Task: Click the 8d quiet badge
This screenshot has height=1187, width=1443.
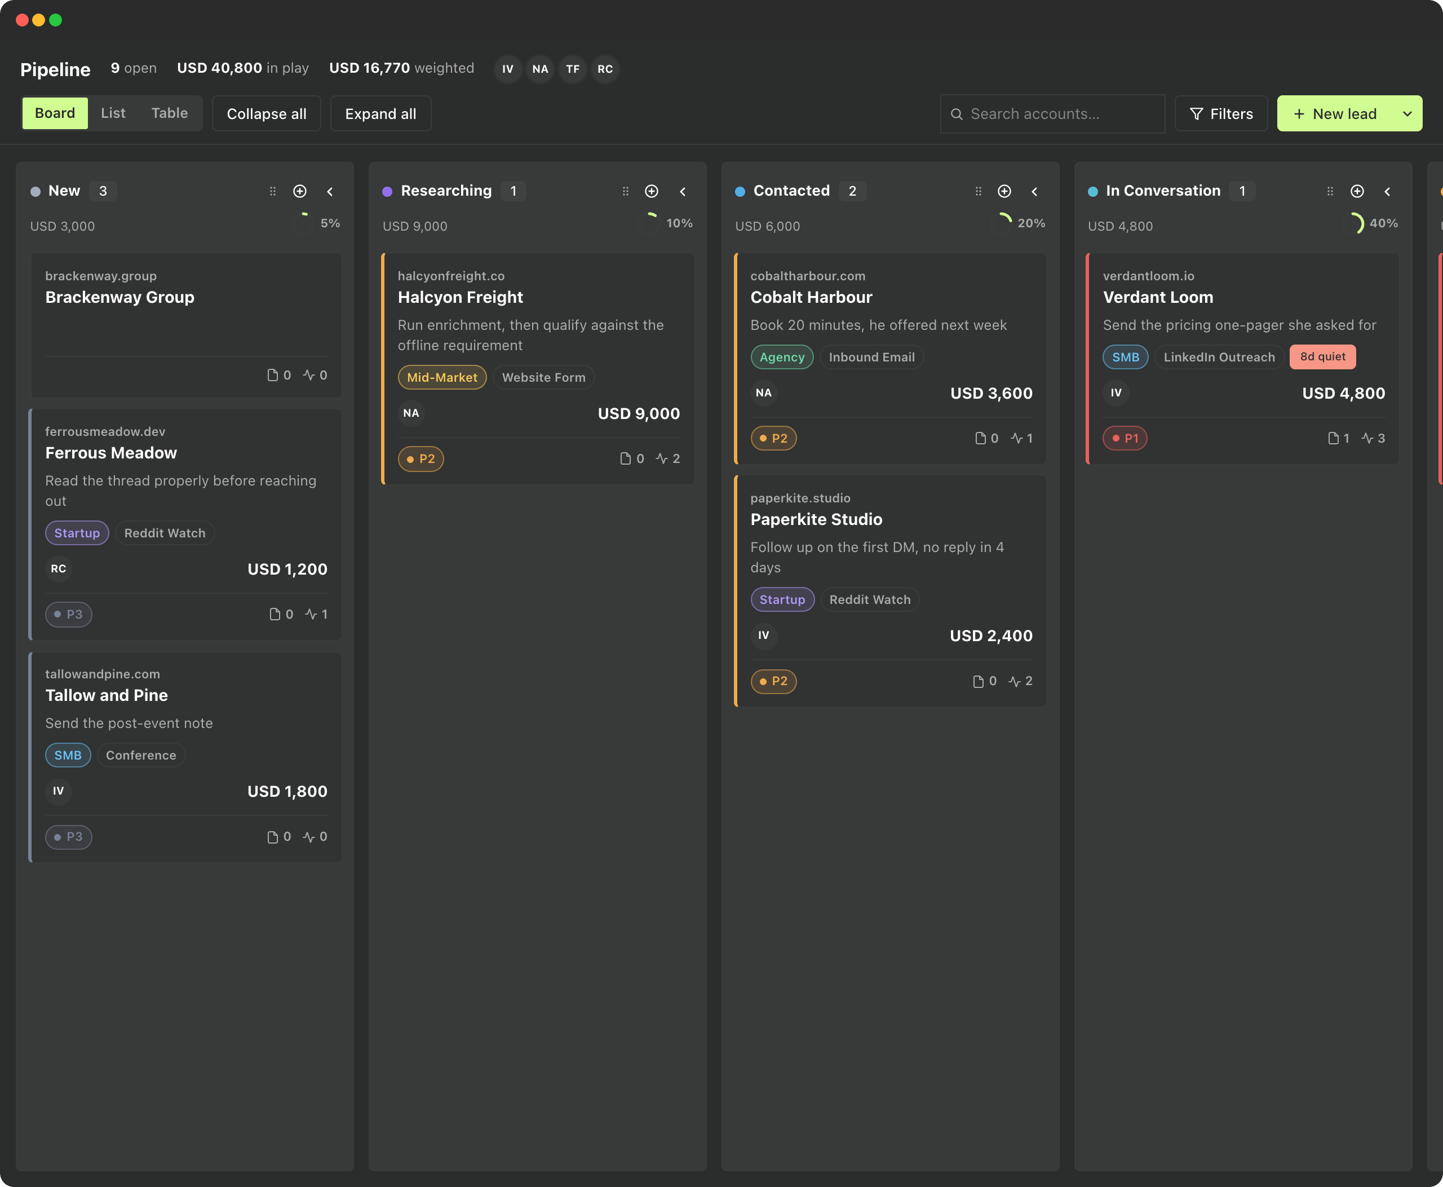Action: pyautogui.click(x=1323, y=357)
